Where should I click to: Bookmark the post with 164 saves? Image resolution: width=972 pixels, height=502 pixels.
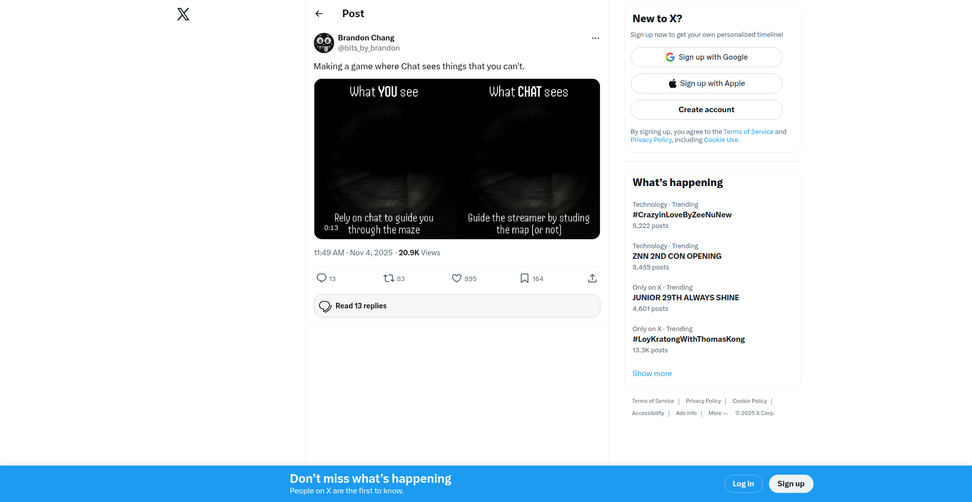click(x=524, y=278)
